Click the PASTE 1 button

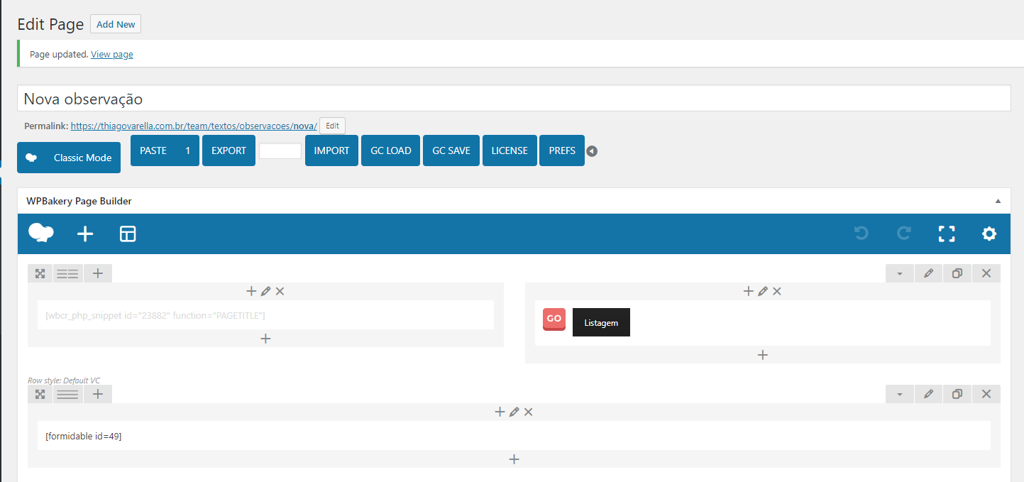(165, 150)
